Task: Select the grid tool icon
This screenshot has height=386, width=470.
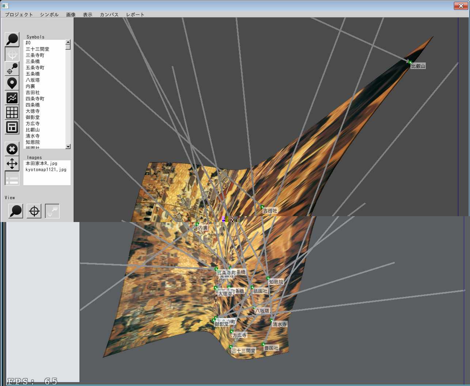Action: pos(12,112)
